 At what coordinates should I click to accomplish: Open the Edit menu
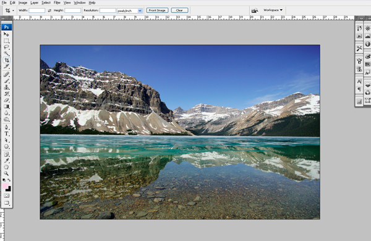click(12, 2)
